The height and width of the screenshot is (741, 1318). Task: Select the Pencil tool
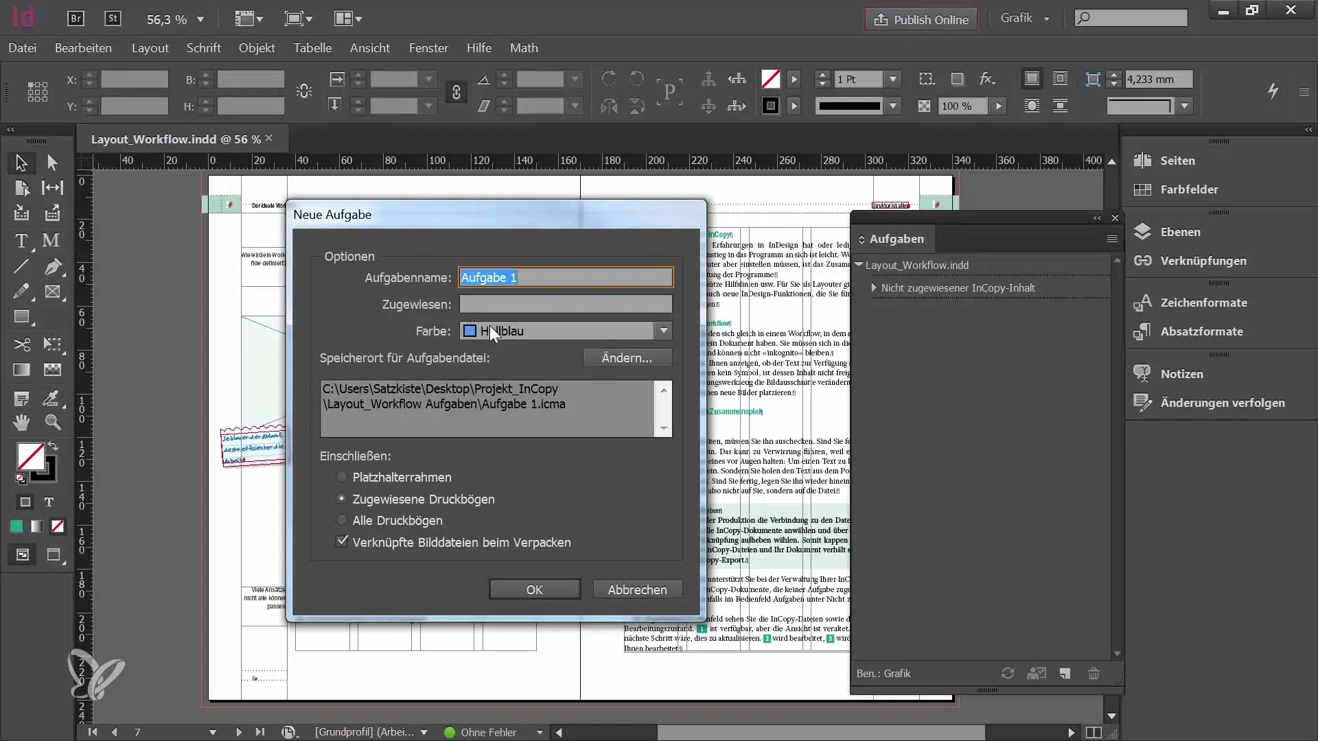coord(21,292)
